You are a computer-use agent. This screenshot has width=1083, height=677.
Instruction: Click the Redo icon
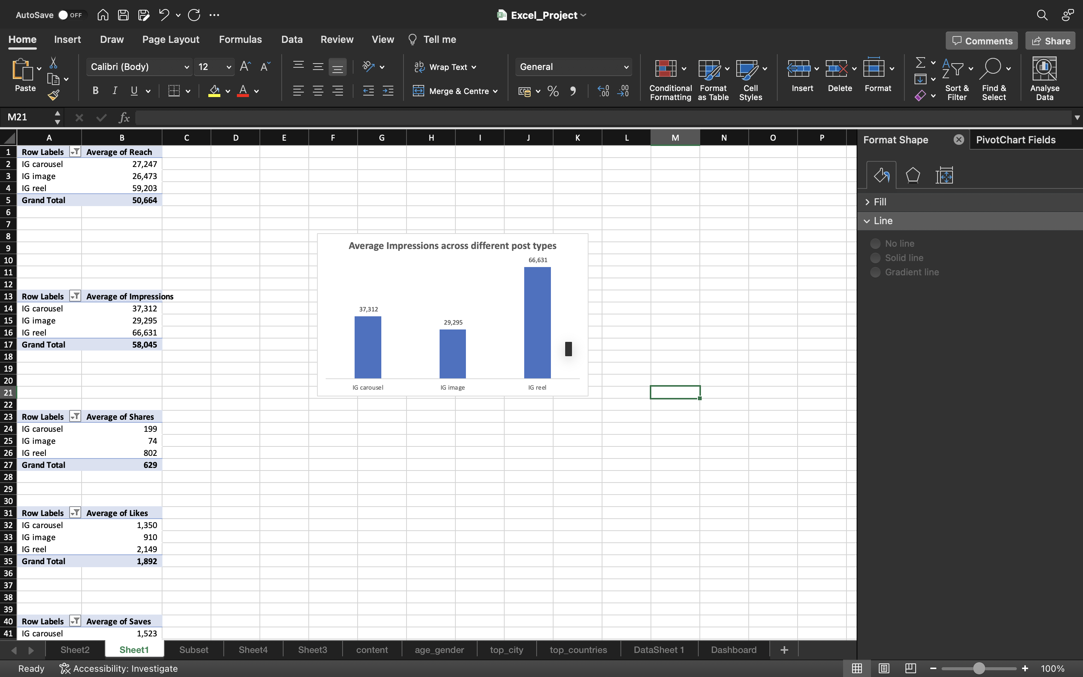pos(194,15)
